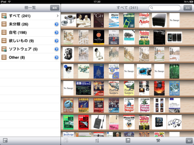Open the Photoshop 450 book cover

click(144, 37)
